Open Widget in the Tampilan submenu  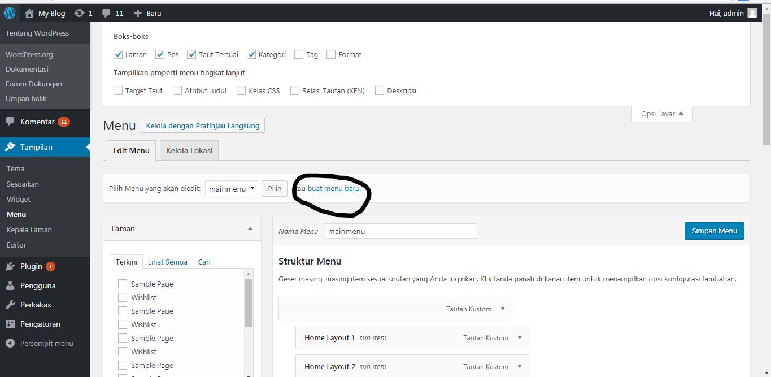pyautogui.click(x=19, y=199)
